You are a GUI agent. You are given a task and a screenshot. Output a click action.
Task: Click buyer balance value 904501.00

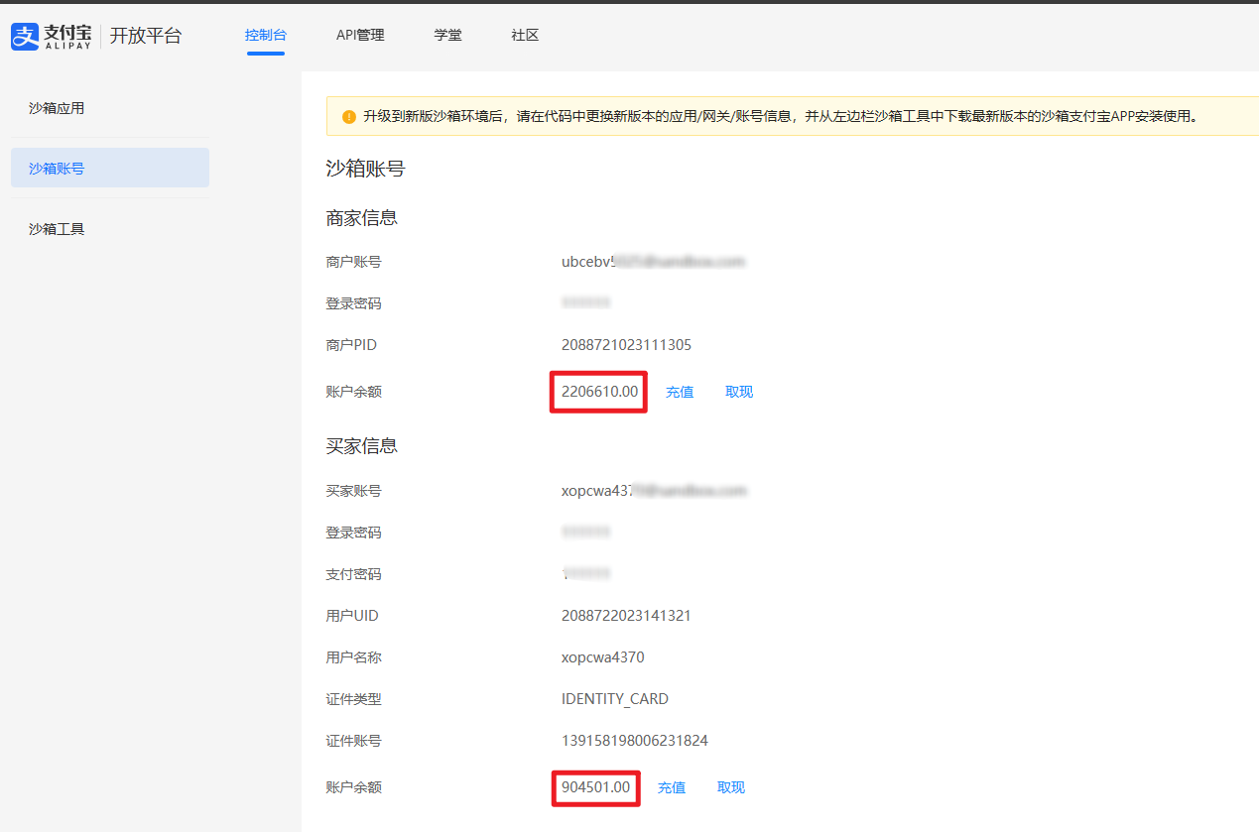click(595, 787)
